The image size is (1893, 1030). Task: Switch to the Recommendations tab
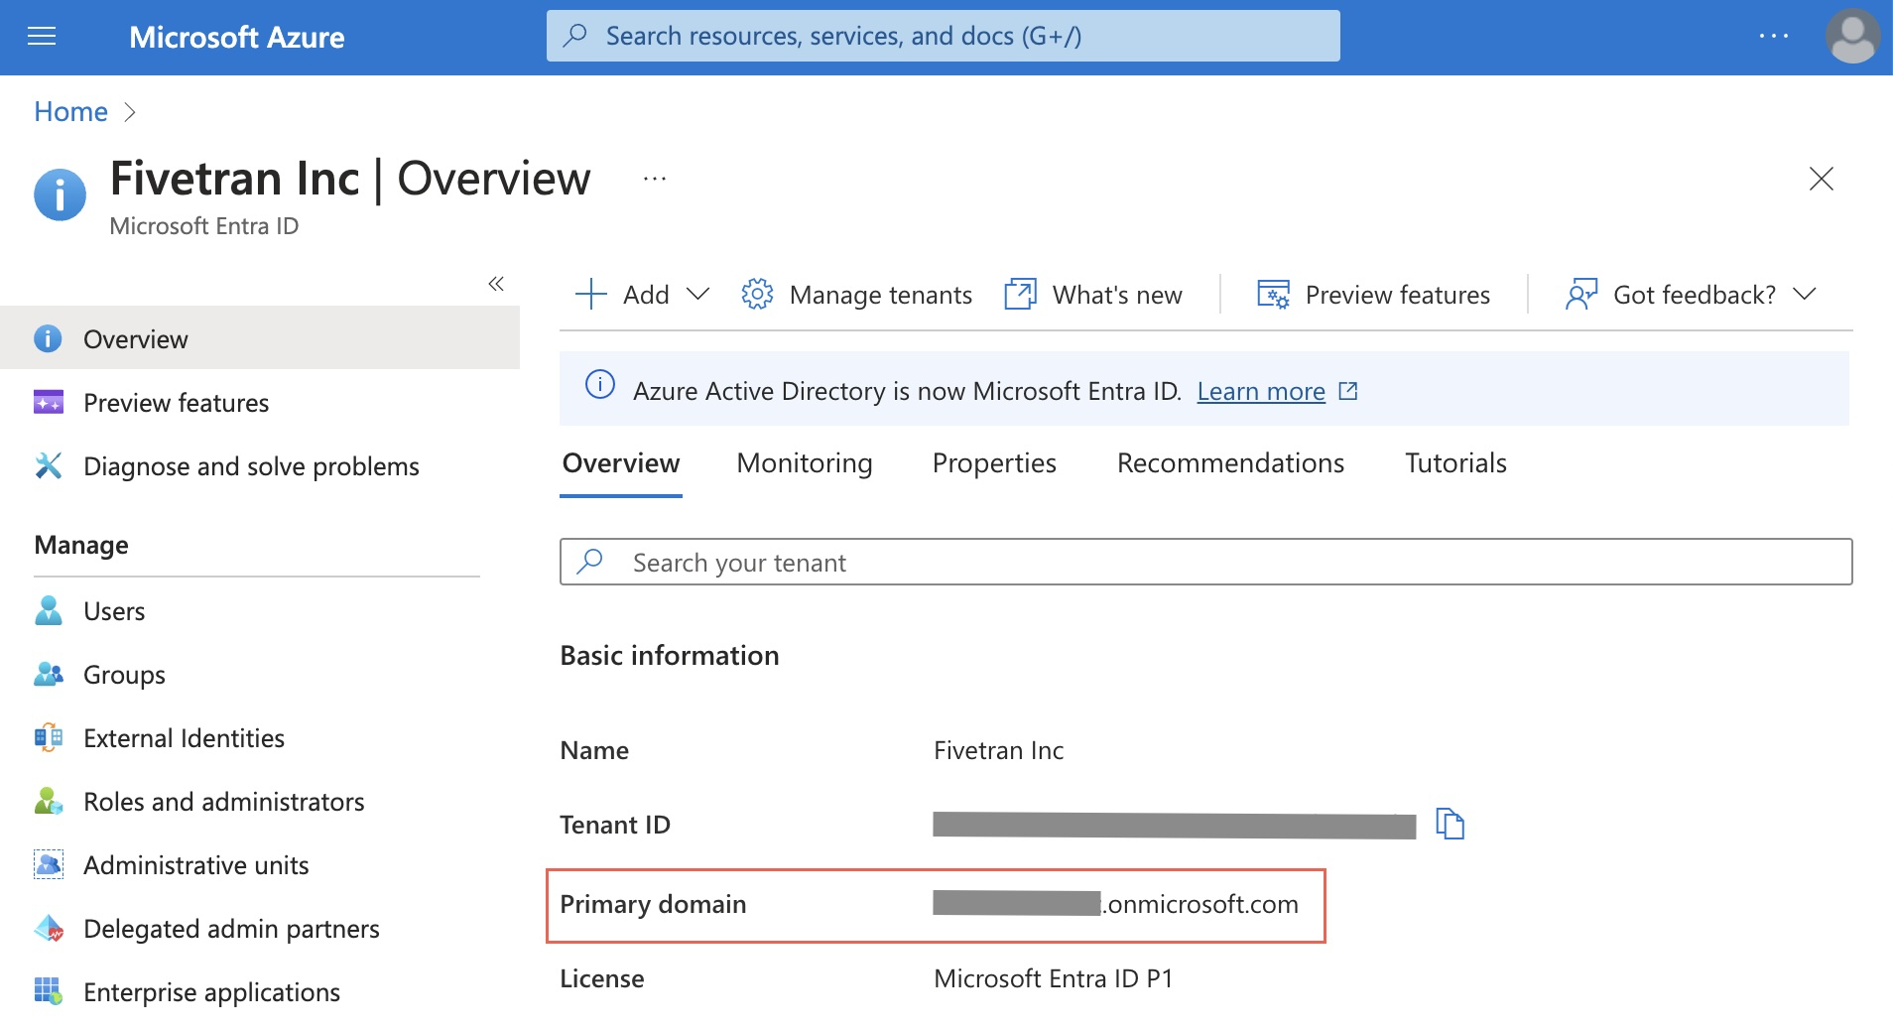[1230, 463]
